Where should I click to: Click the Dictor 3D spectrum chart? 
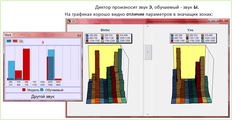(x=107, y=75)
